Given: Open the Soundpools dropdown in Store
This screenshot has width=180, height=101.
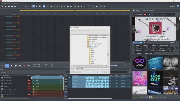Looking at the screenshot, I should pyautogui.click(x=142, y=14).
